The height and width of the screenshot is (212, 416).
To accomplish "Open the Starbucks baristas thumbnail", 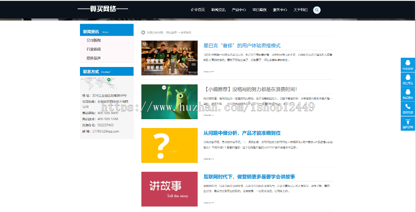I will click(170, 58).
